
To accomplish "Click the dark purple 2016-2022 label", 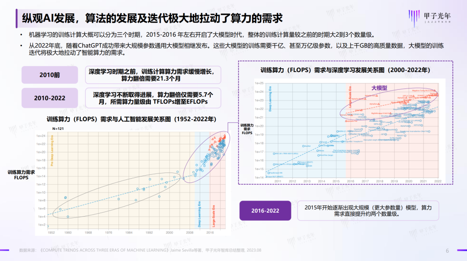I will pos(266,211).
